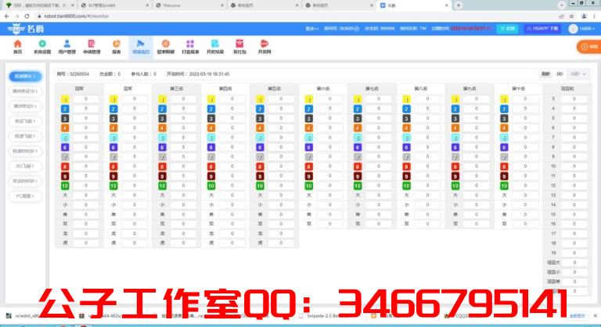Viewport: 601px width, 327px height.
Task: Click 全部显示 in the download bar
Action: [578, 316]
